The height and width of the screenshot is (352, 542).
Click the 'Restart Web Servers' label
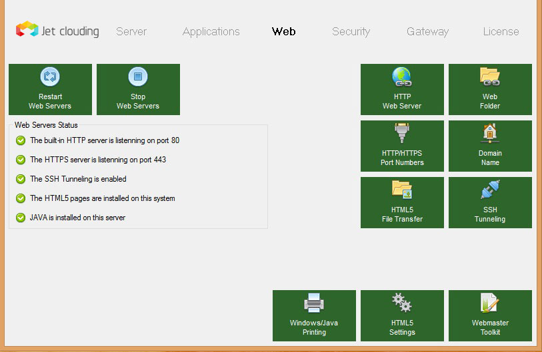[x=50, y=101]
